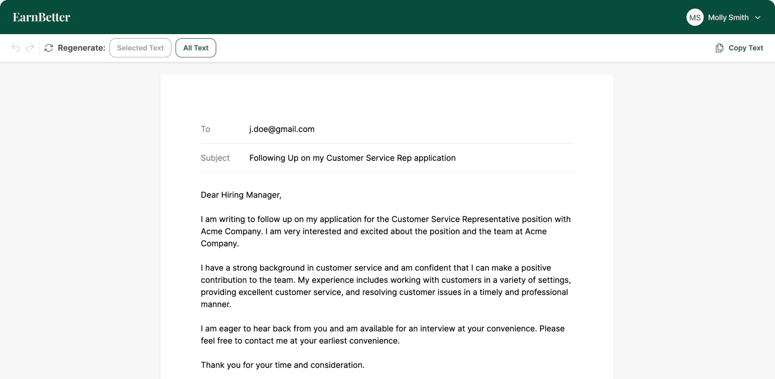
Task: Click 'Thank you for your time' line
Action: point(283,365)
